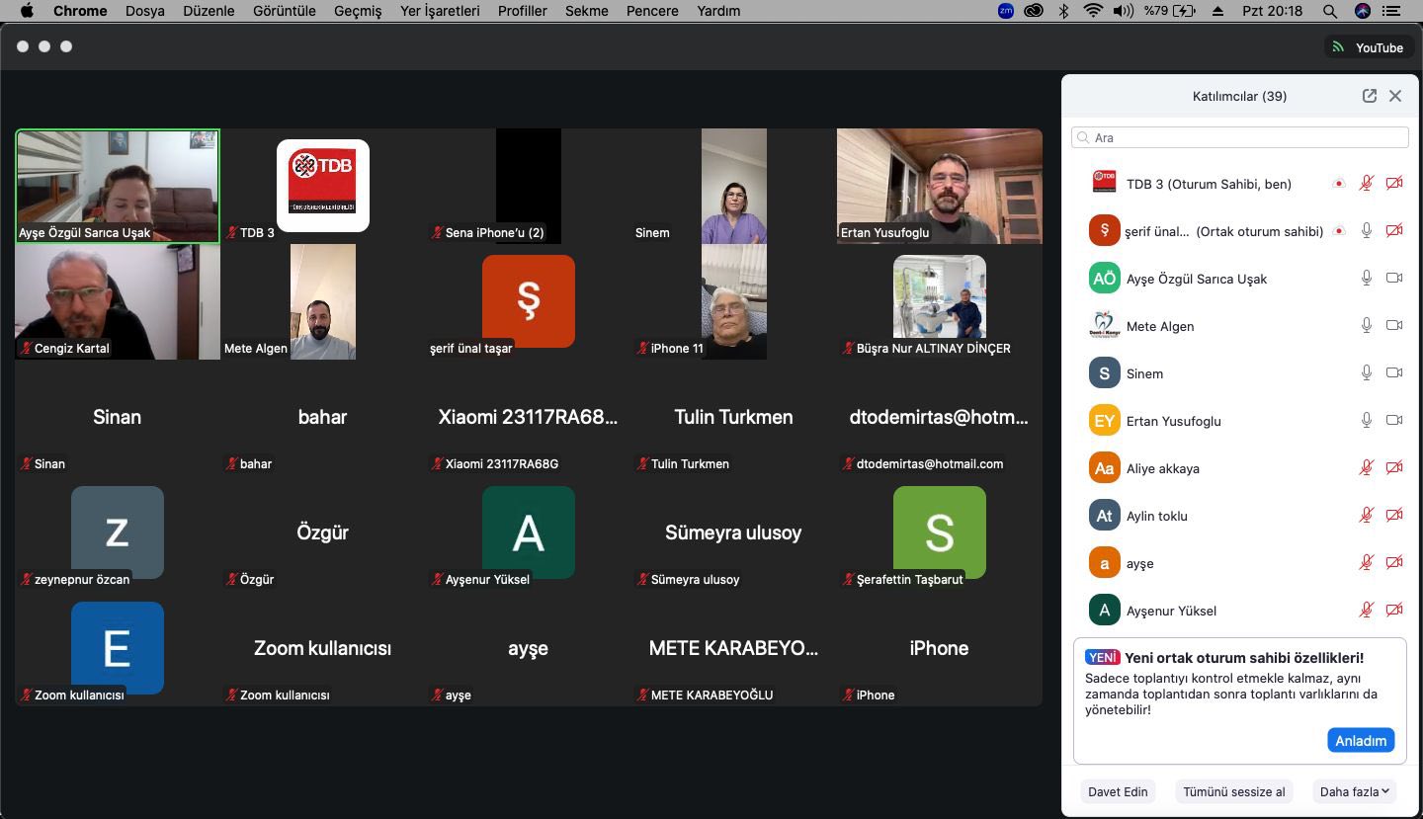The image size is (1423, 819).
Task: Click Ertan Yusufoglu's microphone icon
Action: click(x=1367, y=421)
